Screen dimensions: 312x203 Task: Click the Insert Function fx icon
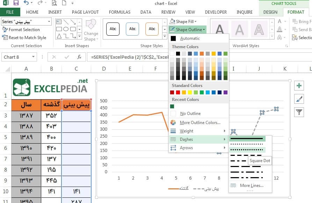coord(79,57)
